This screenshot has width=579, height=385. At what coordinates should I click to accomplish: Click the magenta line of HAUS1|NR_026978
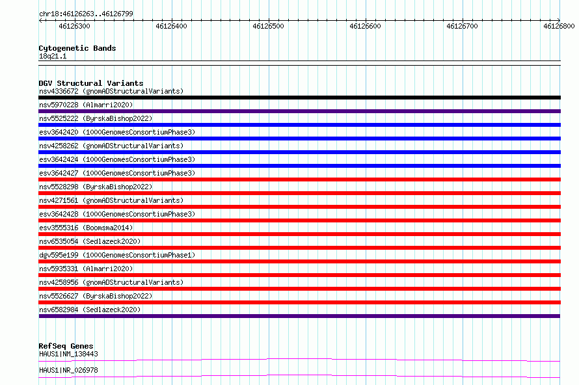coord(299,376)
